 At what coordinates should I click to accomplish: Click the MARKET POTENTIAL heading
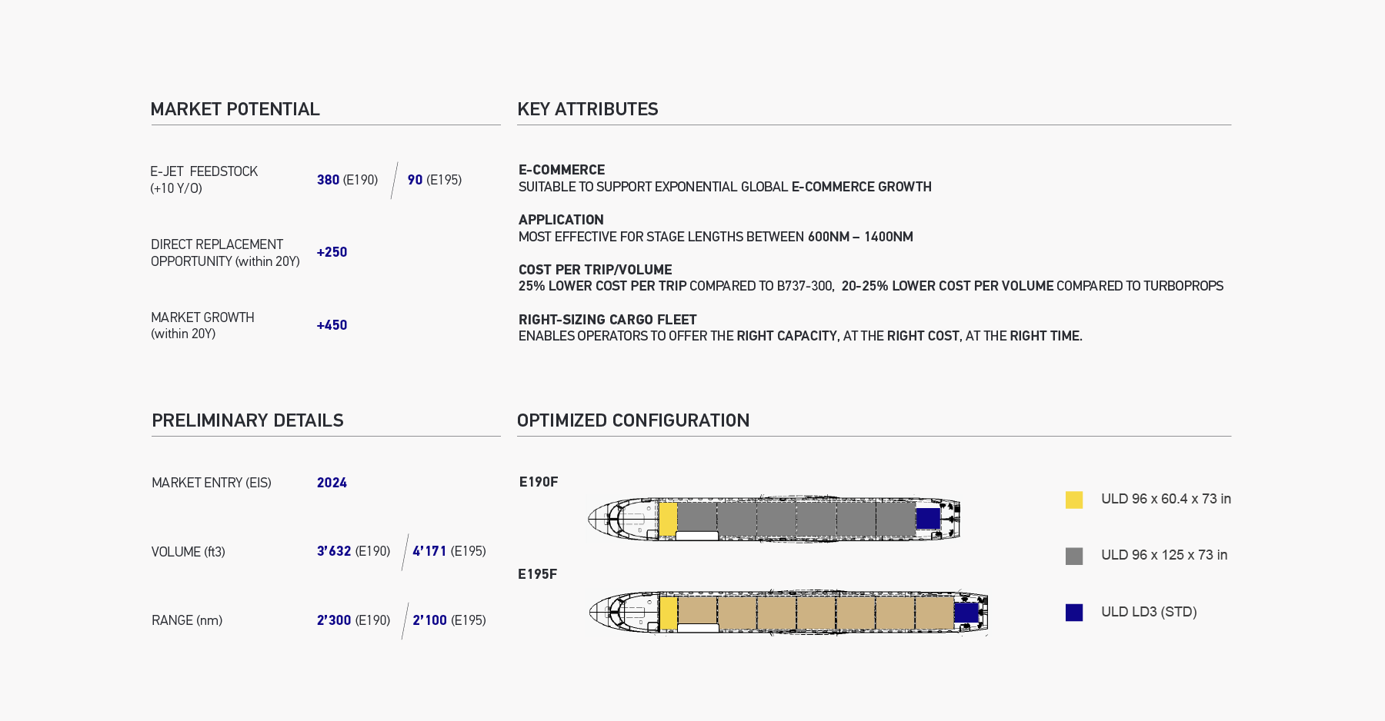click(235, 109)
